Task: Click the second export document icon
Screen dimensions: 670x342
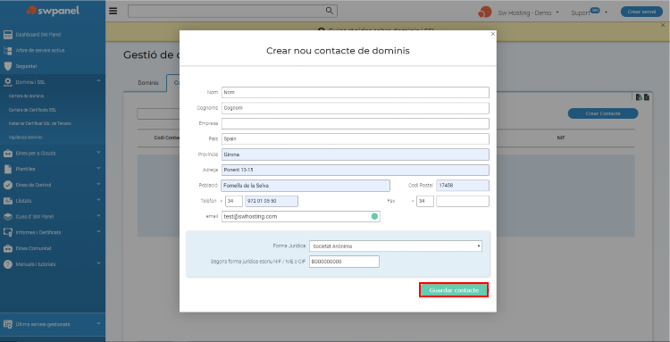Action: (x=647, y=97)
